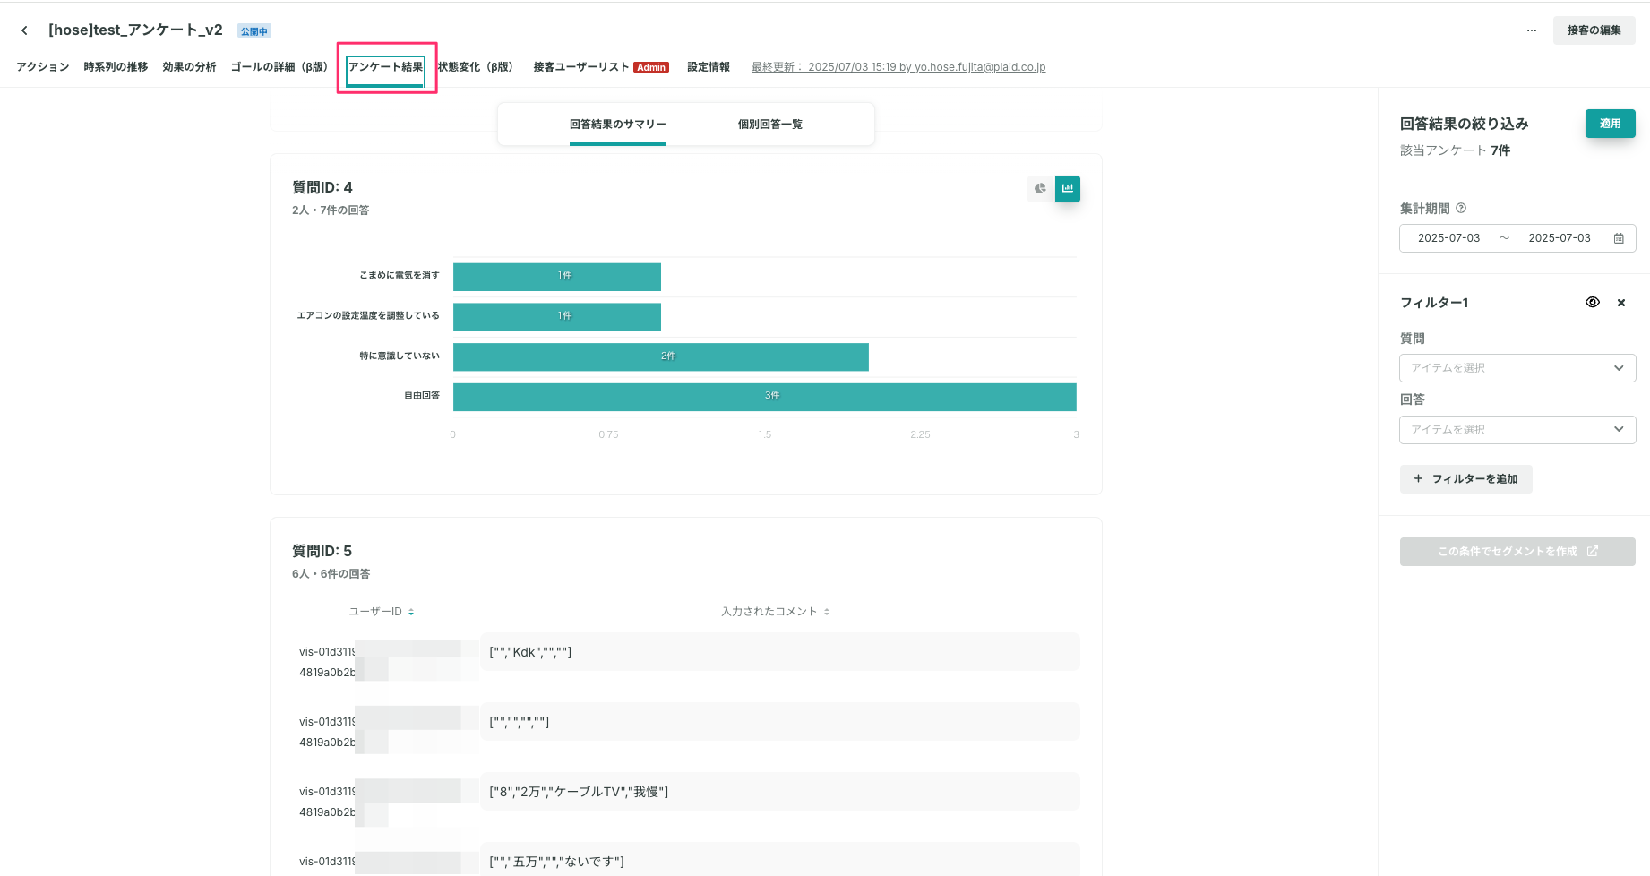Click the start date 2025-07-03 field
Image resolution: width=1650 pixels, height=876 pixels.
pyautogui.click(x=1448, y=238)
